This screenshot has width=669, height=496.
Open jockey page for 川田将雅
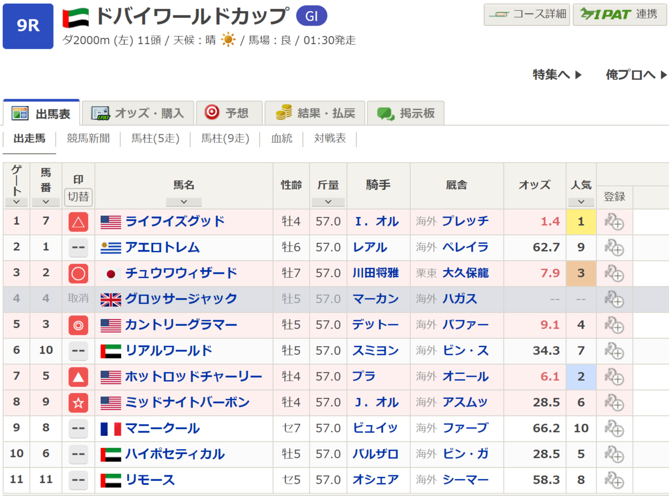pyautogui.click(x=376, y=273)
